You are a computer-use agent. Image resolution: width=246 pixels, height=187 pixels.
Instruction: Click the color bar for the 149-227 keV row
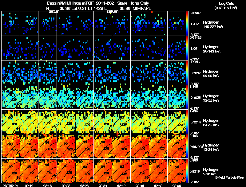click(187, 24)
